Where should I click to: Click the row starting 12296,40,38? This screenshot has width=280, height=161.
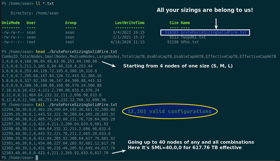58,119
